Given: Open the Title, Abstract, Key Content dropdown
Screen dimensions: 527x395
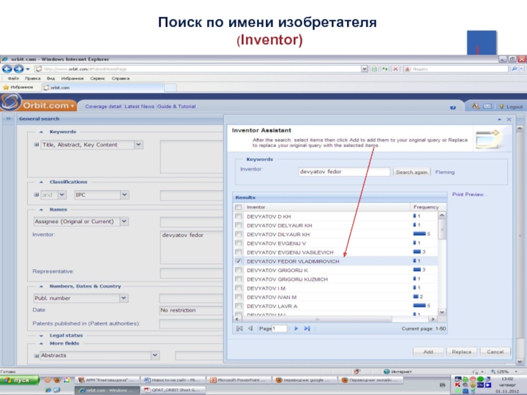Looking at the screenshot, I should (138, 145).
